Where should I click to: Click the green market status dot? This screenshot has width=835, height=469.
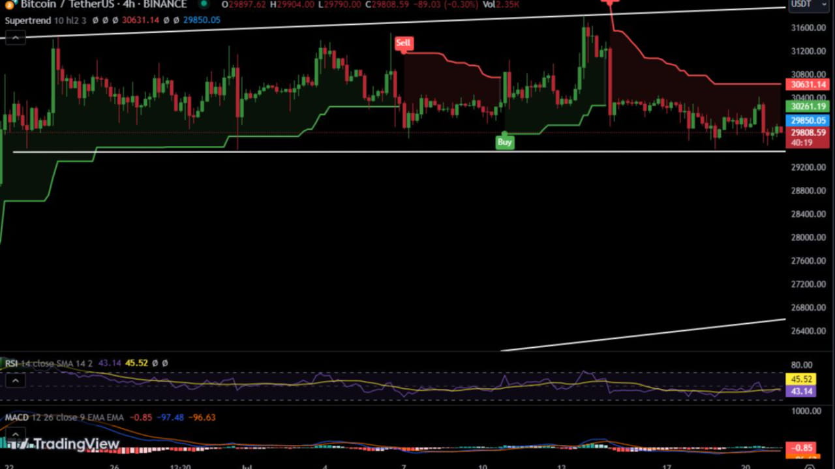coord(204,5)
